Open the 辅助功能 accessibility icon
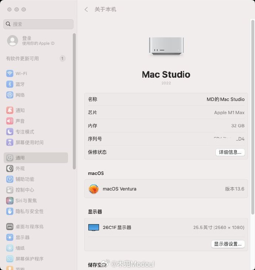 coord(10,179)
